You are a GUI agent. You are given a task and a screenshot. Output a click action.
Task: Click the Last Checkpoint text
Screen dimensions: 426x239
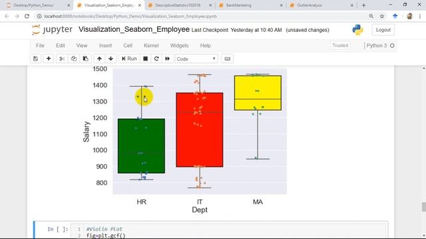(x=237, y=30)
